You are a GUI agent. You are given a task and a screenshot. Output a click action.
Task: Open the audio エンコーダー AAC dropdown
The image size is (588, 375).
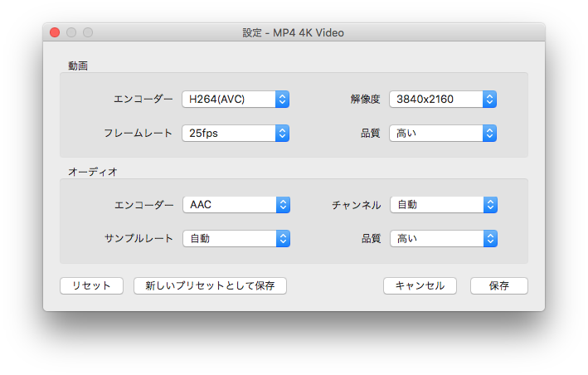pos(236,205)
